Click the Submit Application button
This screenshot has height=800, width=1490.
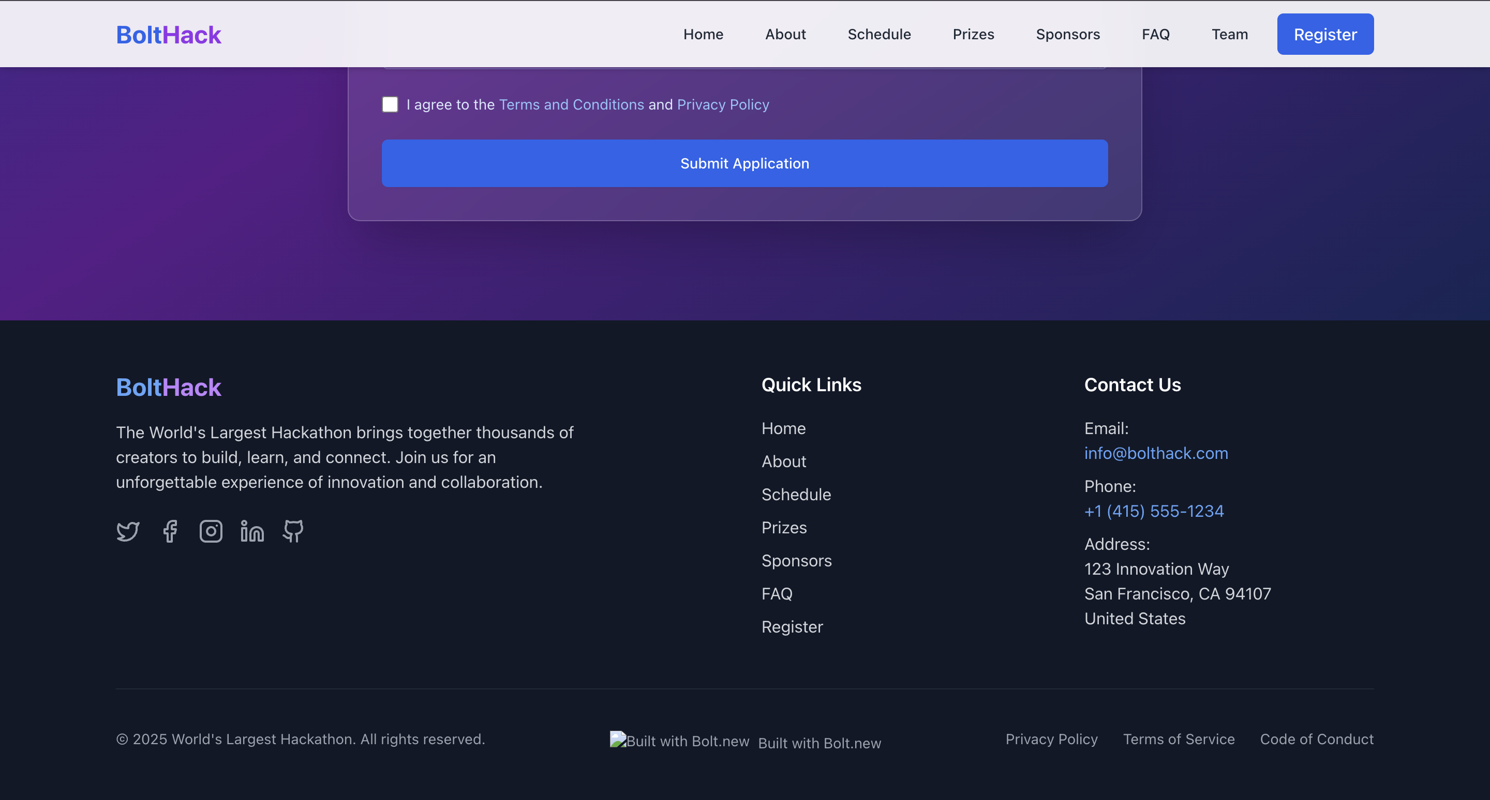744,163
